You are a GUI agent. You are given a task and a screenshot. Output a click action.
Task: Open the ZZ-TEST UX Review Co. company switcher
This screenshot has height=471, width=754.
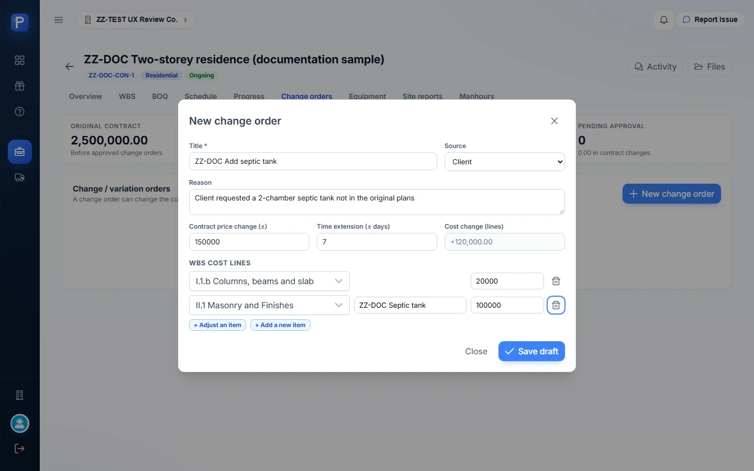coord(136,20)
